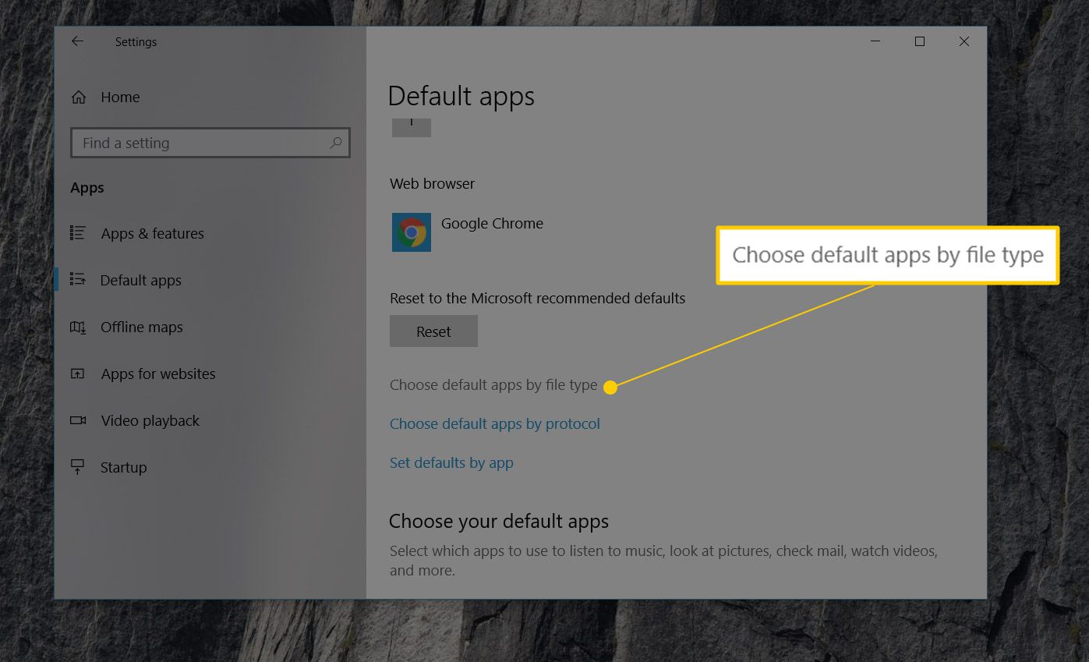Screen dimensions: 1089x662
Task: Click the Reset button
Action: [x=433, y=331]
